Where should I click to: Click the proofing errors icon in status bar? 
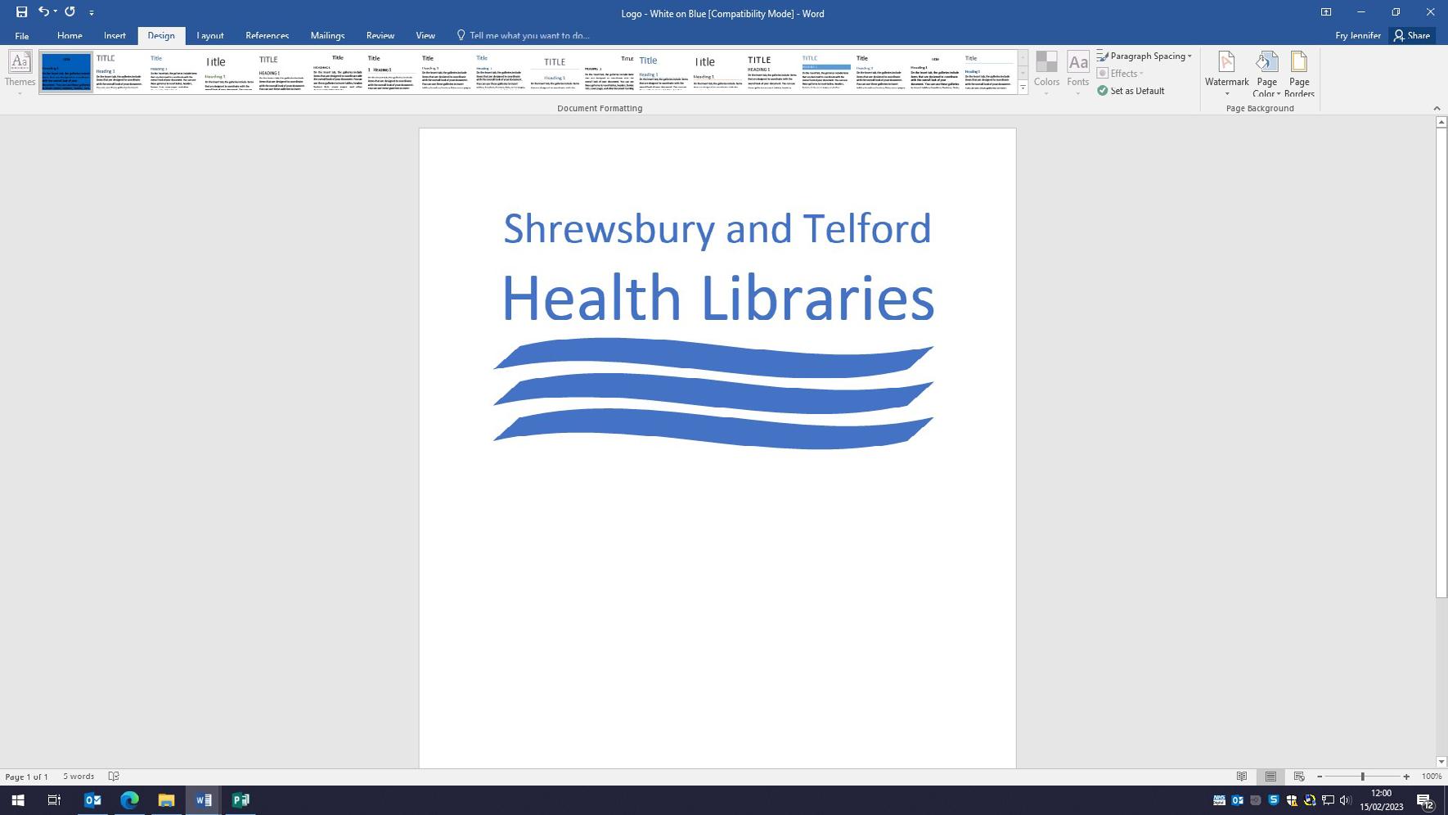click(114, 777)
